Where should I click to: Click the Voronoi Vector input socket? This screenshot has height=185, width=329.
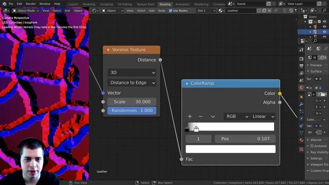[x=103, y=92]
